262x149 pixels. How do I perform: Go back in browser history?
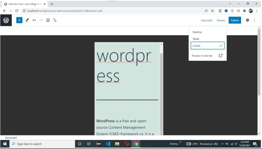pyautogui.click(x=5, y=11)
